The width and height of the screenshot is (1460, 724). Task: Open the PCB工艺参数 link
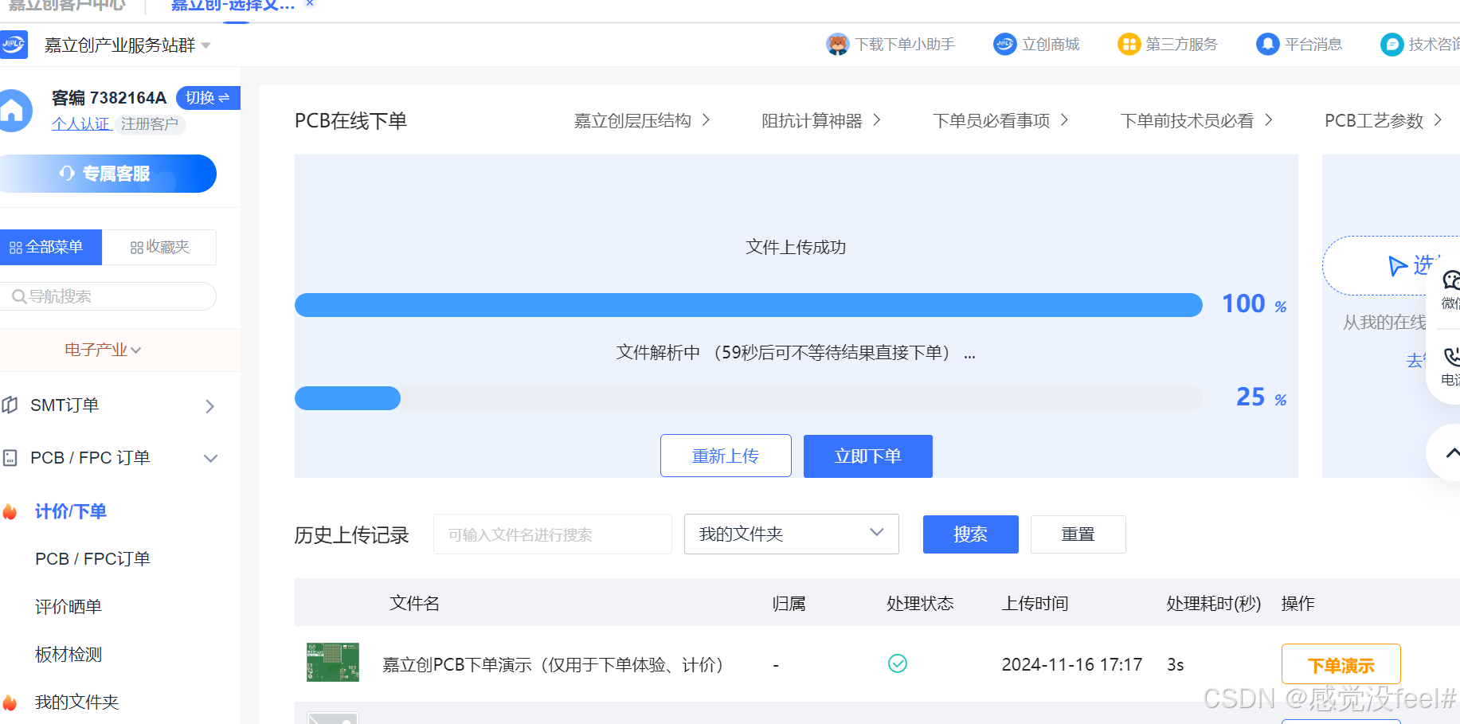(x=1384, y=121)
